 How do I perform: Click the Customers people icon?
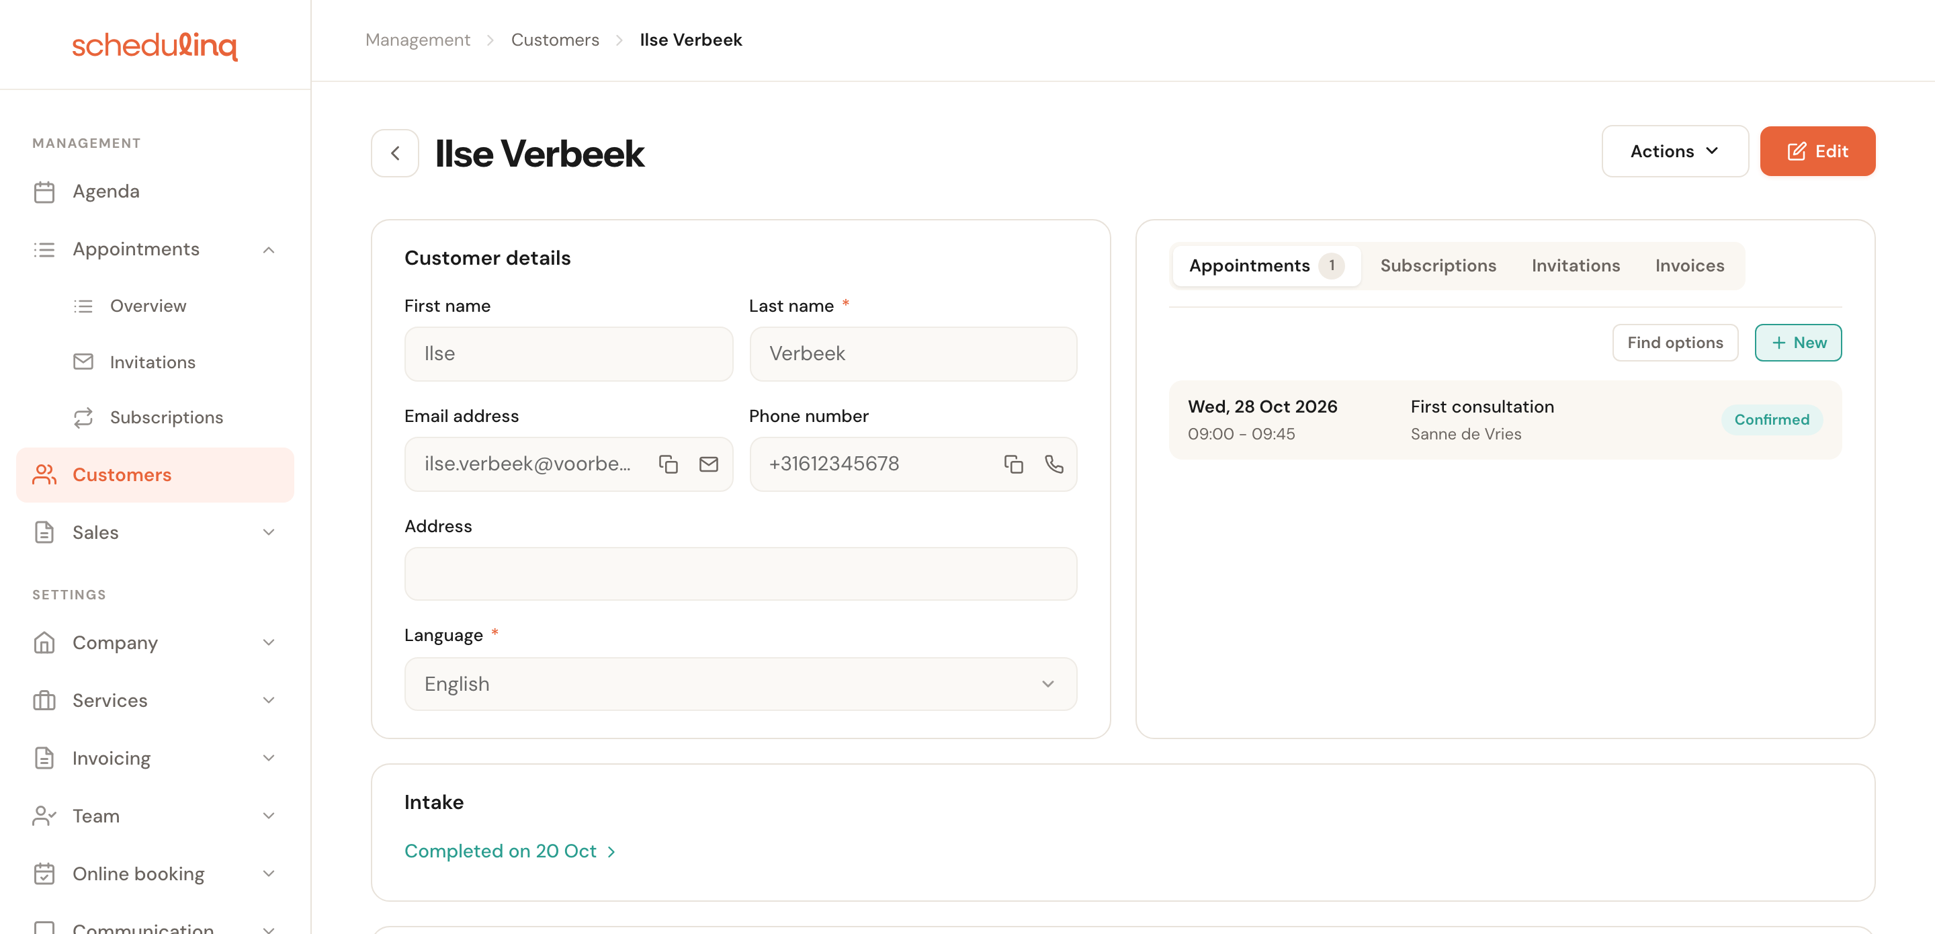click(x=44, y=475)
